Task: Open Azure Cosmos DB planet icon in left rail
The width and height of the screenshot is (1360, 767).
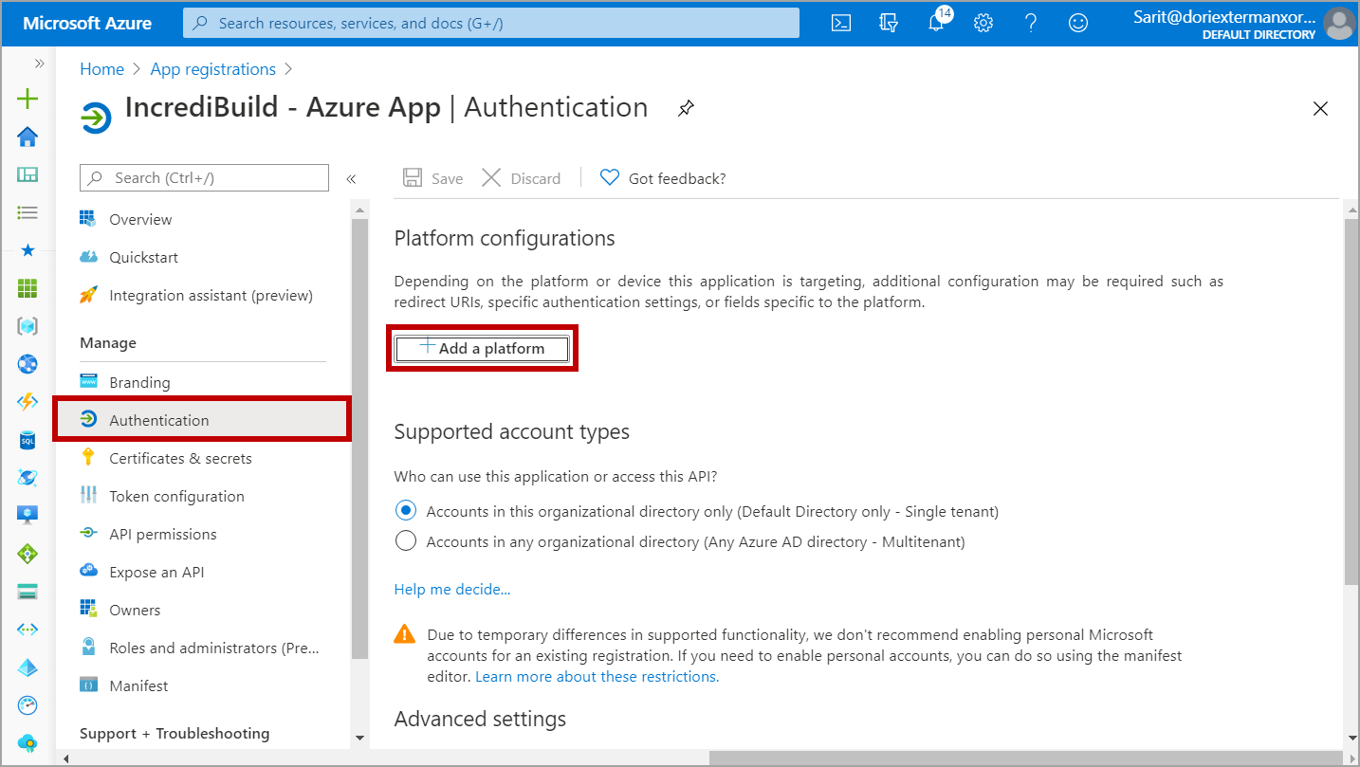Action: [28, 478]
